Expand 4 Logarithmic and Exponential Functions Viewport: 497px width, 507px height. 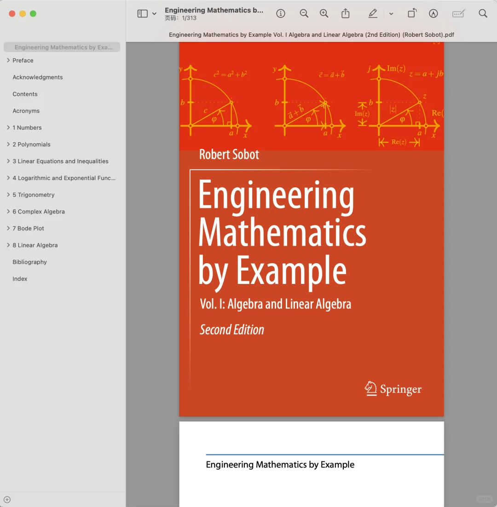tap(8, 178)
